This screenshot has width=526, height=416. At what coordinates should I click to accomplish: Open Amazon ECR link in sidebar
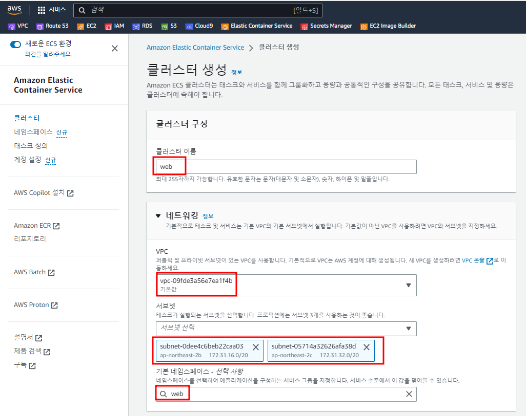(32, 226)
